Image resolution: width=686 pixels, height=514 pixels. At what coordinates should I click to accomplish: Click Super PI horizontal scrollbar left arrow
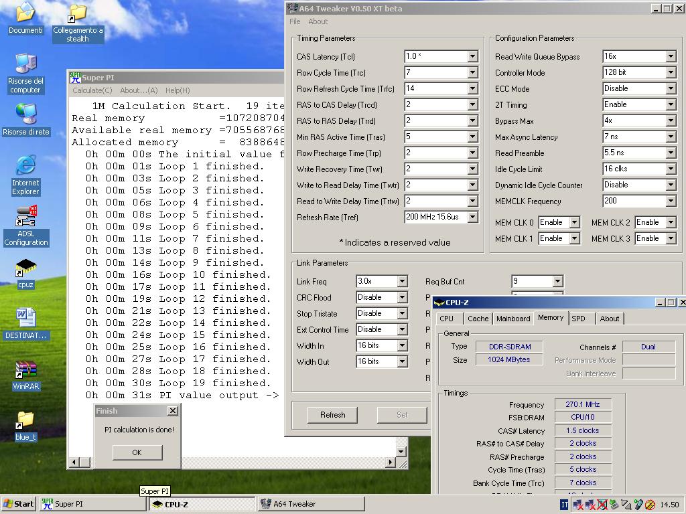(74, 462)
